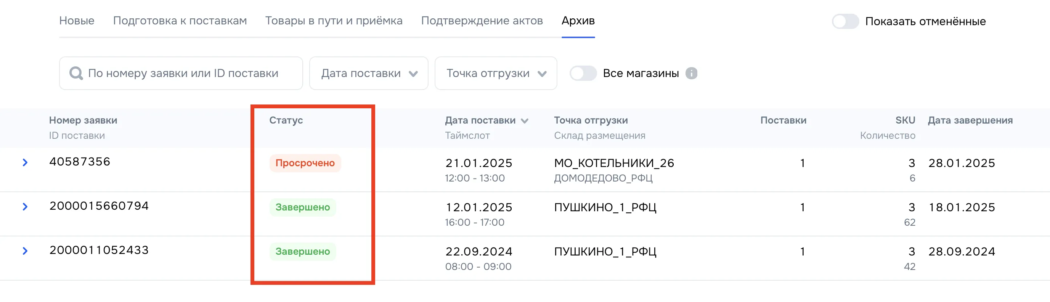This screenshot has width=1050, height=302.
Task: Turn on the Все магазины switch
Action: point(583,73)
